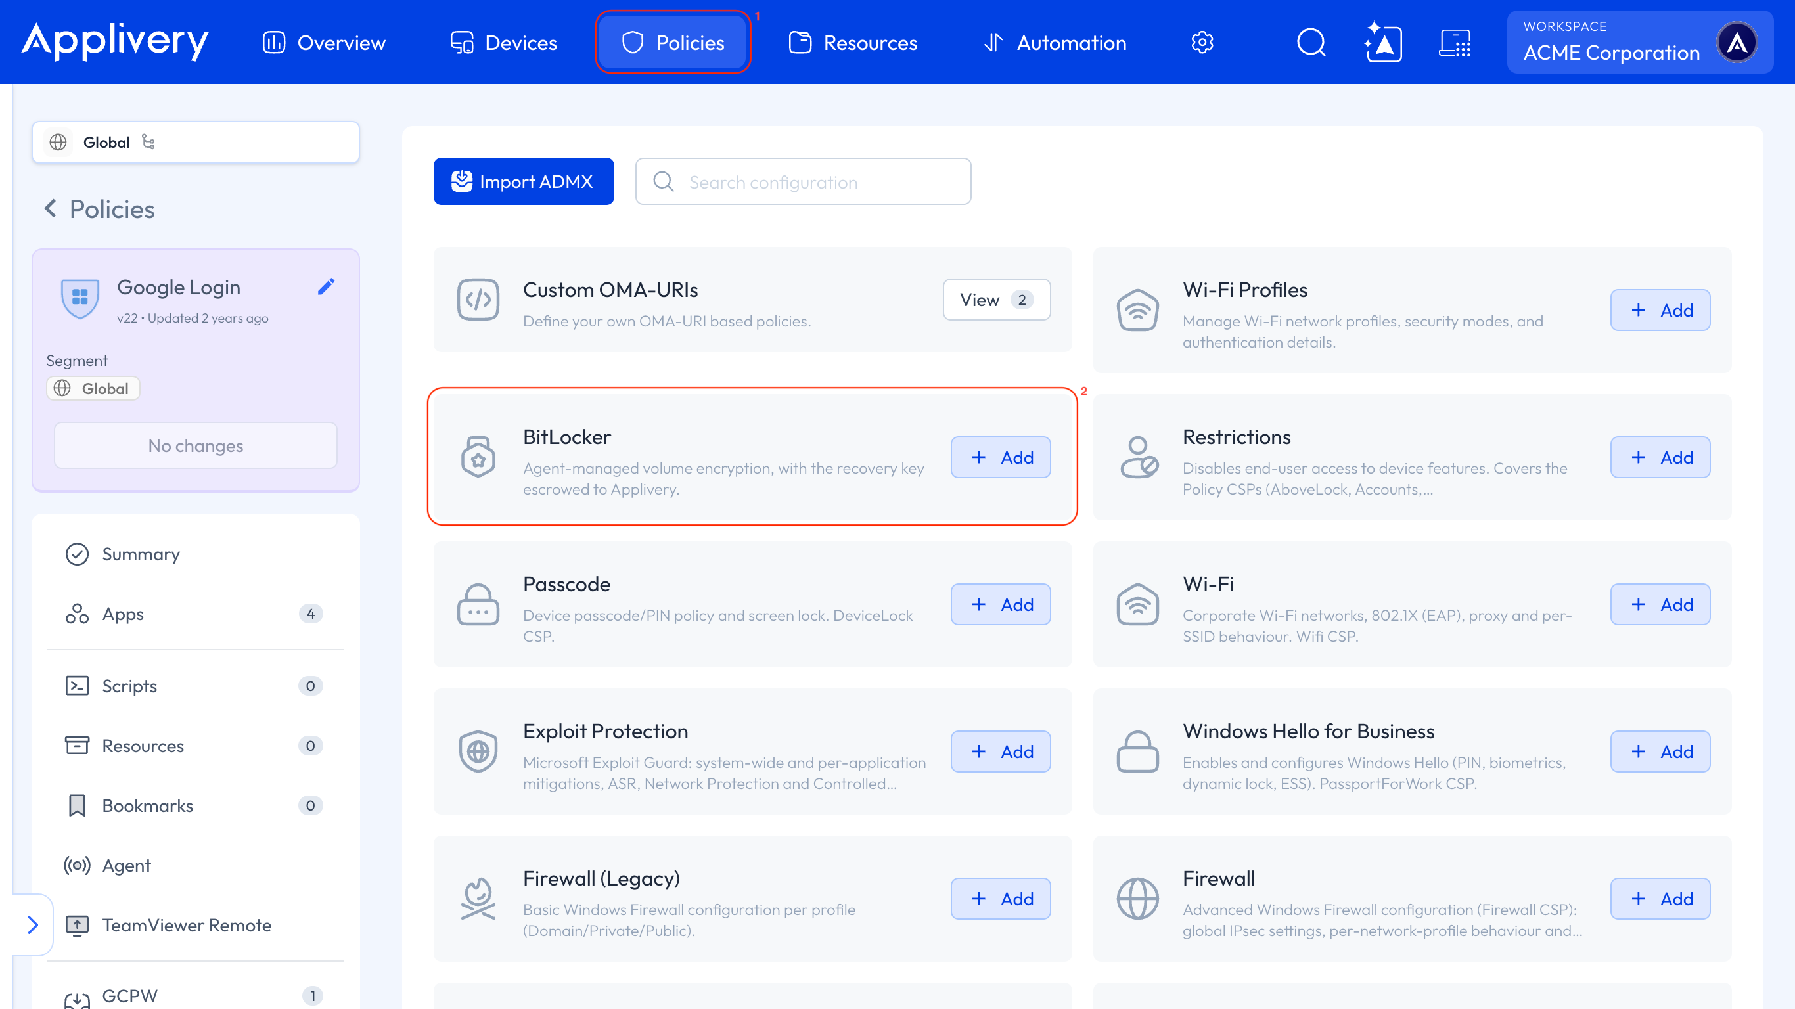Viewport: 1795px width, 1009px height.
Task: Open the Apps sidebar section
Action: (x=196, y=614)
